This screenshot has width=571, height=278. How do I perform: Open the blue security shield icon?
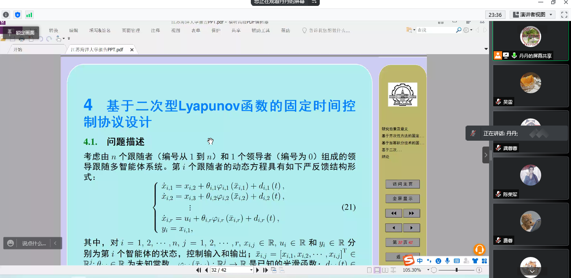(x=18, y=15)
